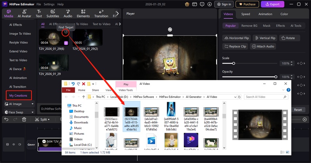Click the Purchase button
This screenshot has height=163, width=311.
247,4
